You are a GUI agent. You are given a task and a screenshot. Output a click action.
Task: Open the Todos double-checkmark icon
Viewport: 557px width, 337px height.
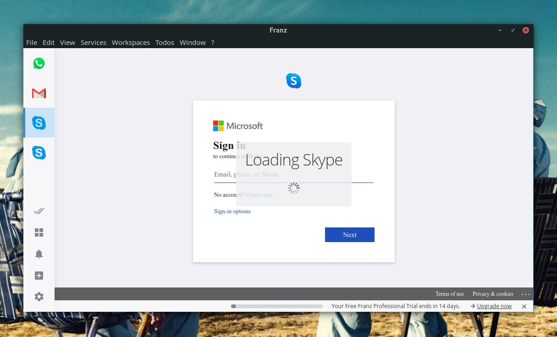click(39, 211)
